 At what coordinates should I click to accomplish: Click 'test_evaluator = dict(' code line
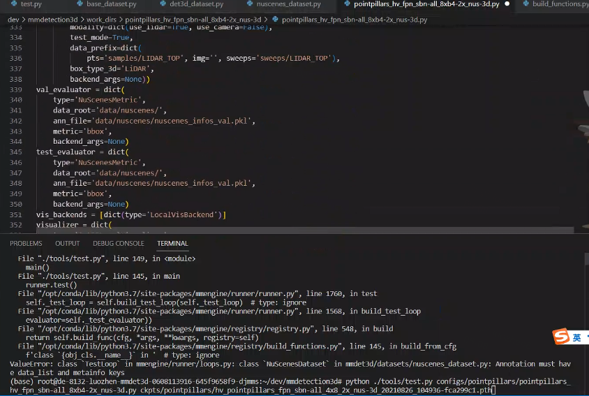point(82,152)
